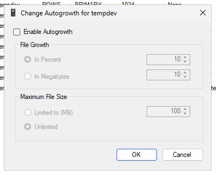
Task: Choose Limited to (MB) maximum size
Action: point(28,112)
